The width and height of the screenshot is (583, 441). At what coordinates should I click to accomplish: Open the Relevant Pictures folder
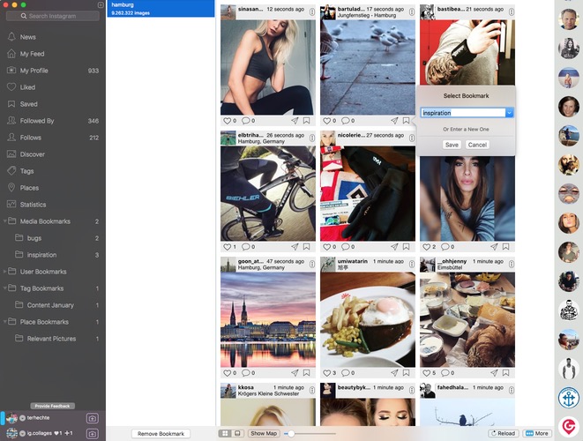[x=53, y=339]
